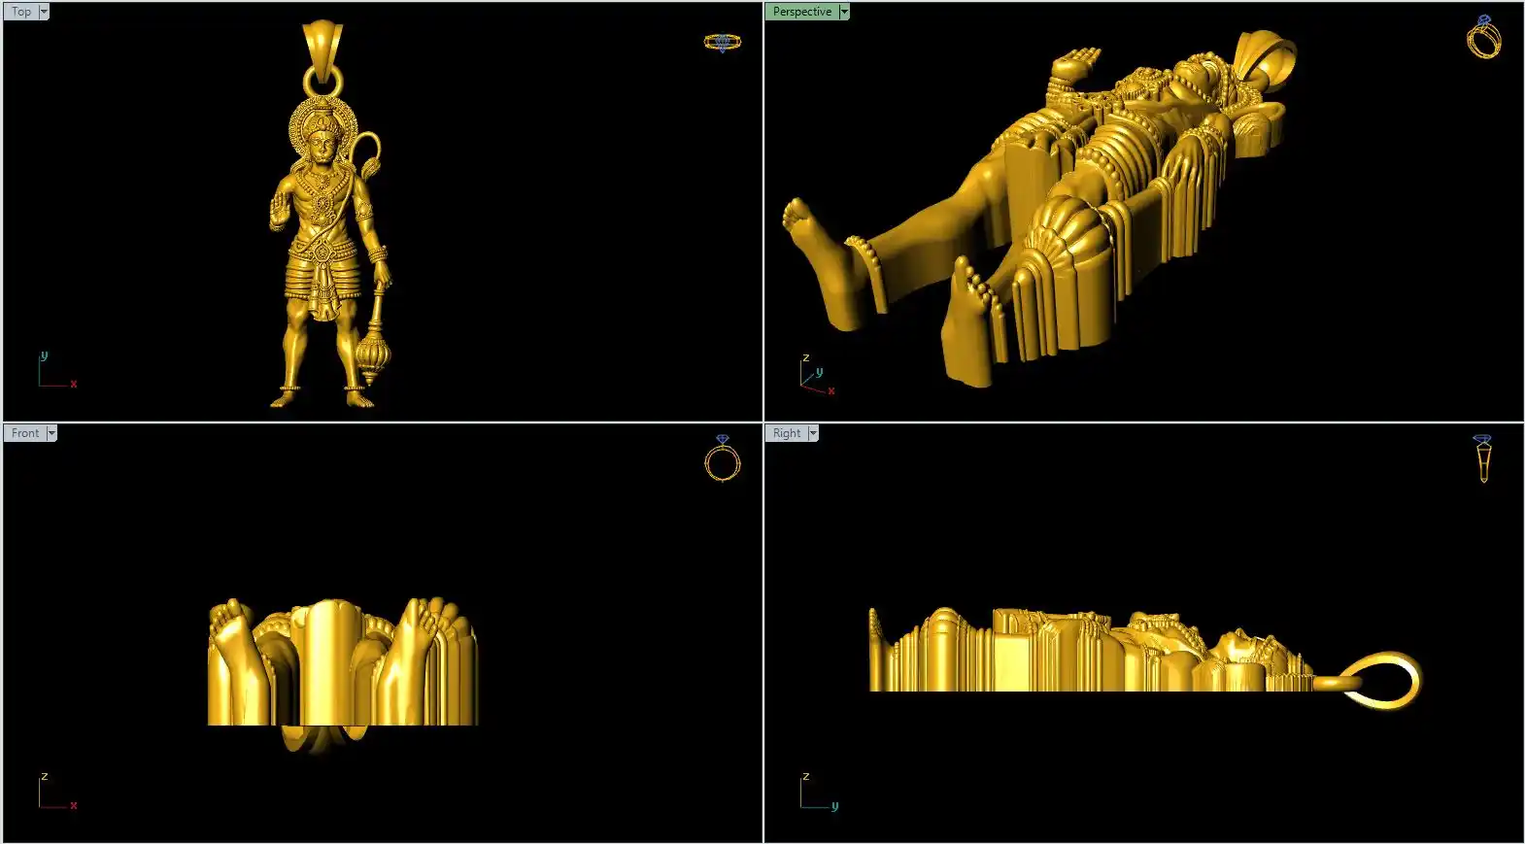This screenshot has height=844, width=1525.
Task: Click the ring orientation icon in Right viewport
Action: 1483,458
